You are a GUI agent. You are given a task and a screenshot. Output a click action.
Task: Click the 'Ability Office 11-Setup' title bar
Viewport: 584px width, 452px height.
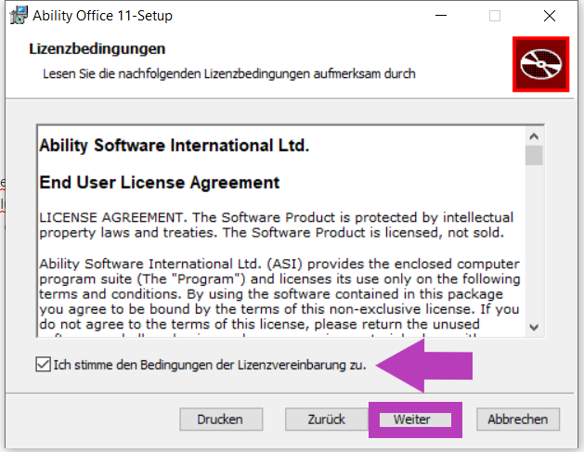tap(102, 16)
